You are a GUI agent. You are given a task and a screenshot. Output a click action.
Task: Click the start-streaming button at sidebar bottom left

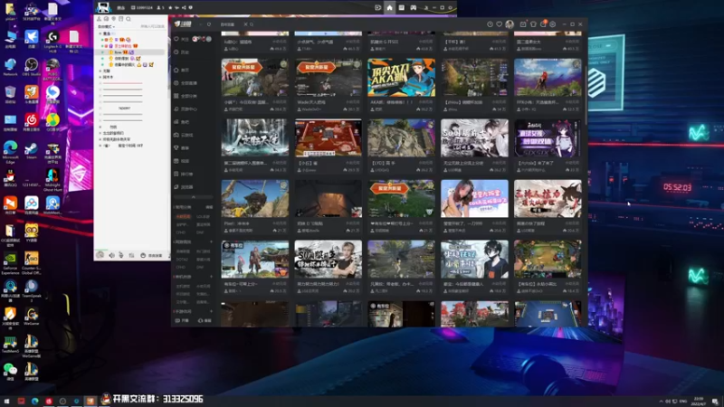(182, 320)
